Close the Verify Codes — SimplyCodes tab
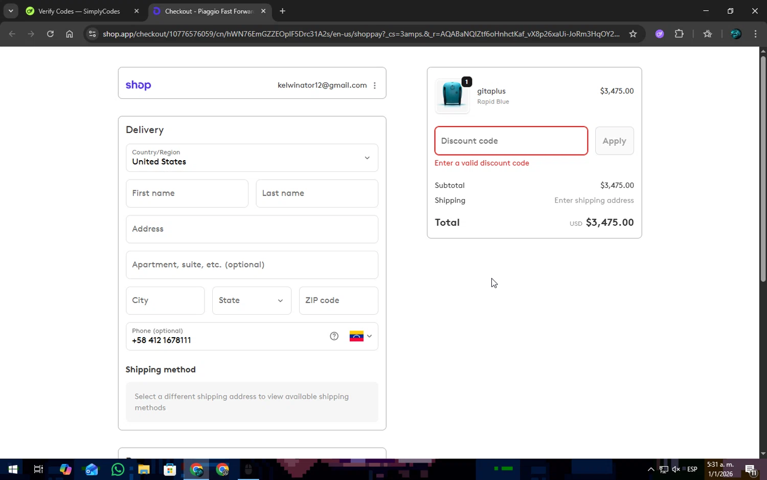The image size is (767, 480). tap(137, 11)
